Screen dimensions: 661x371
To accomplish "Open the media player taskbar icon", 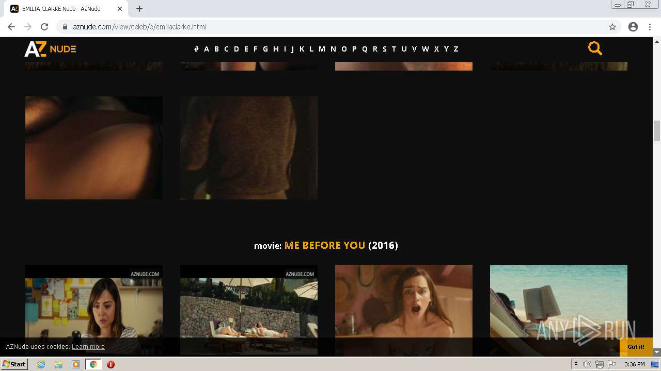I will point(76,364).
